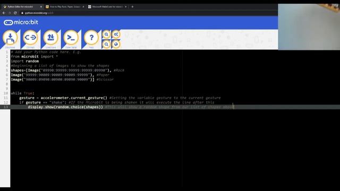
Task: Click the webcam video overlay
Action: (309, 27)
